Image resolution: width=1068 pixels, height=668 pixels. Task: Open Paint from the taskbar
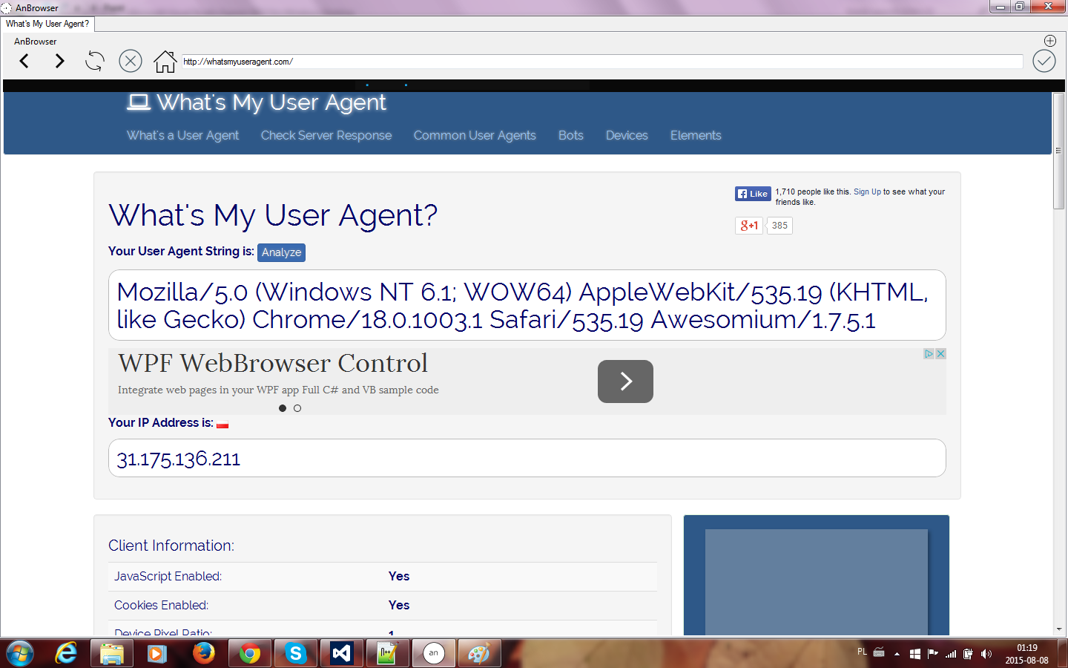tap(479, 653)
